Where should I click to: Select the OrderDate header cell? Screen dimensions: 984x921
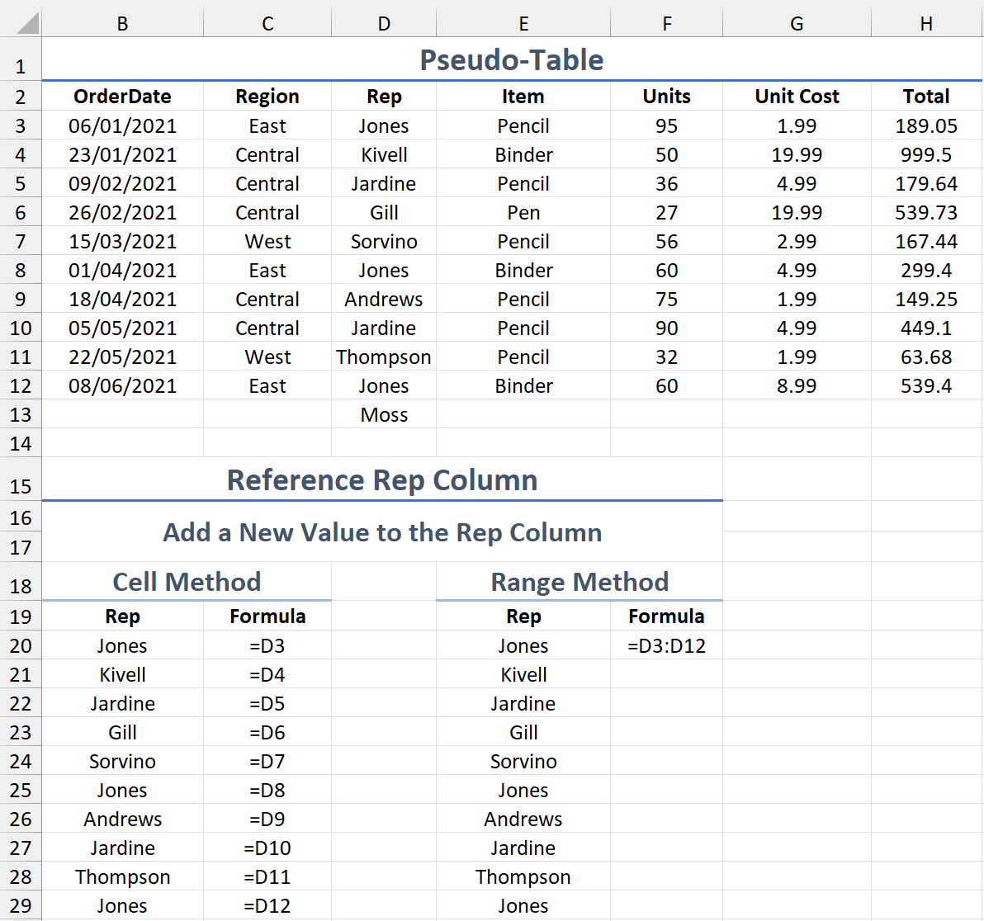122,97
